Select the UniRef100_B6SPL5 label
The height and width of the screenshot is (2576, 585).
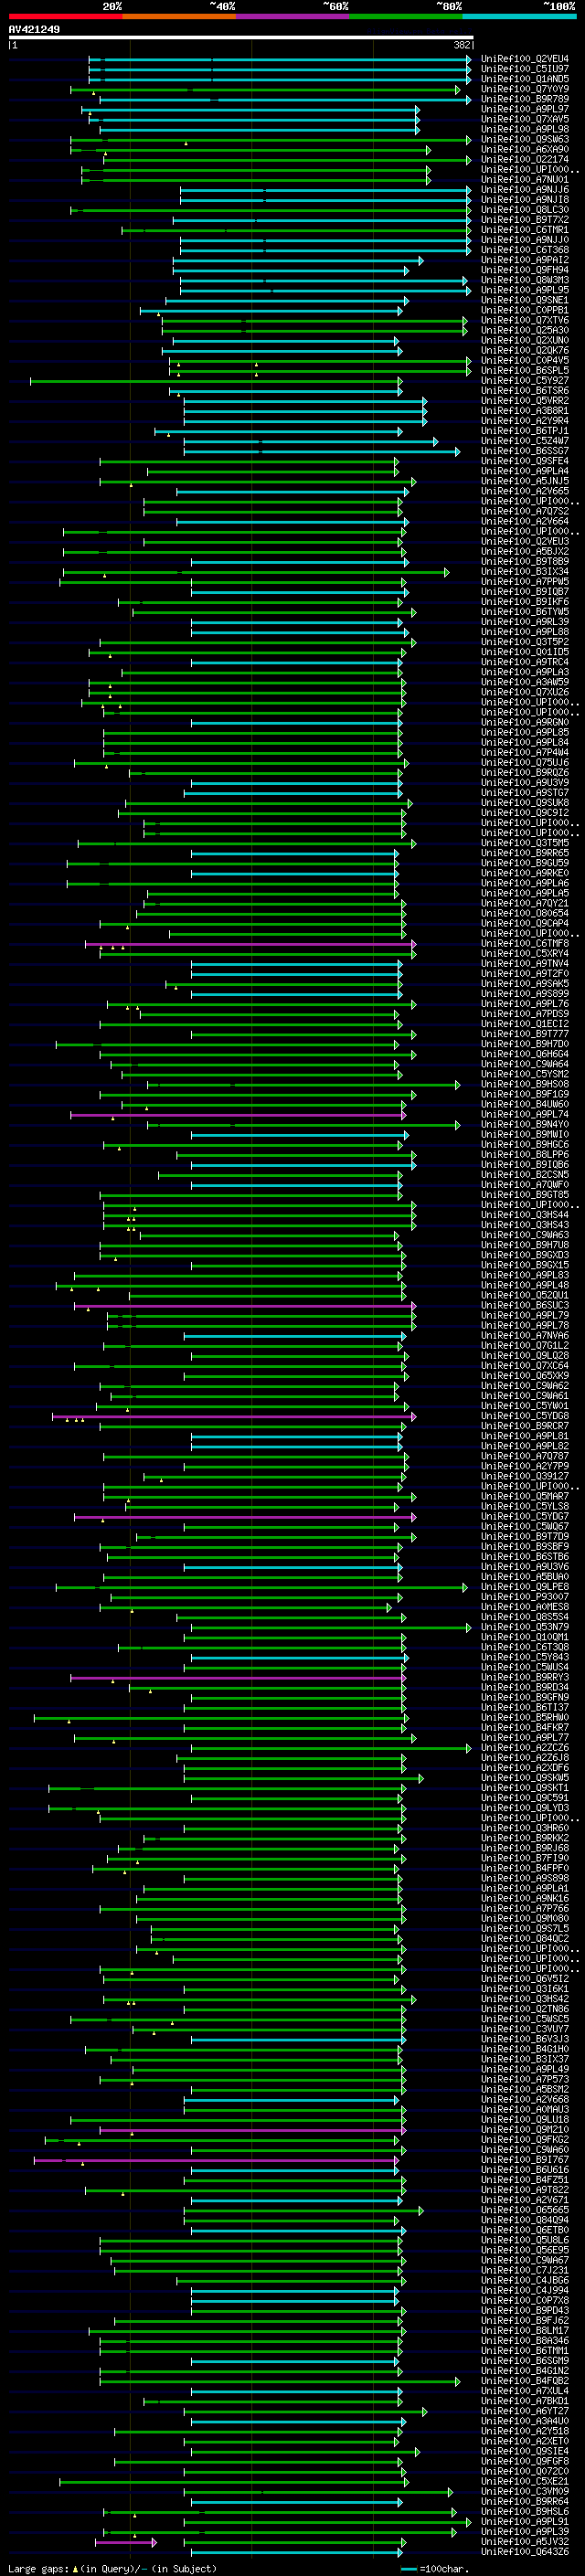pos(525,371)
